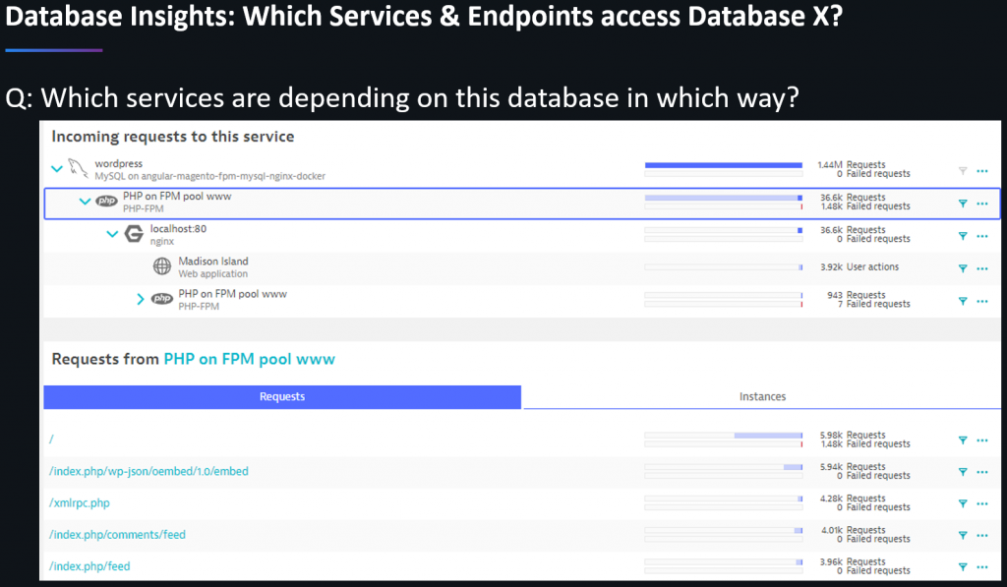1007x587 pixels.
Task: Open the filter icon on the wordpress row
Action: [965, 170]
